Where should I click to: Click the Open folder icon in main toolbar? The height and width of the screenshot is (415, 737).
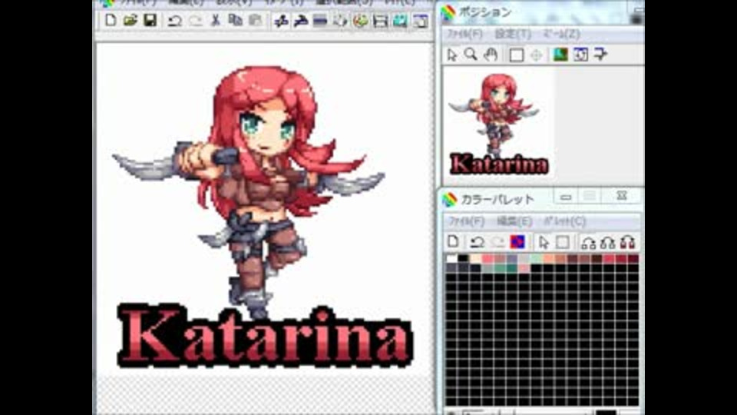coord(131,20)
